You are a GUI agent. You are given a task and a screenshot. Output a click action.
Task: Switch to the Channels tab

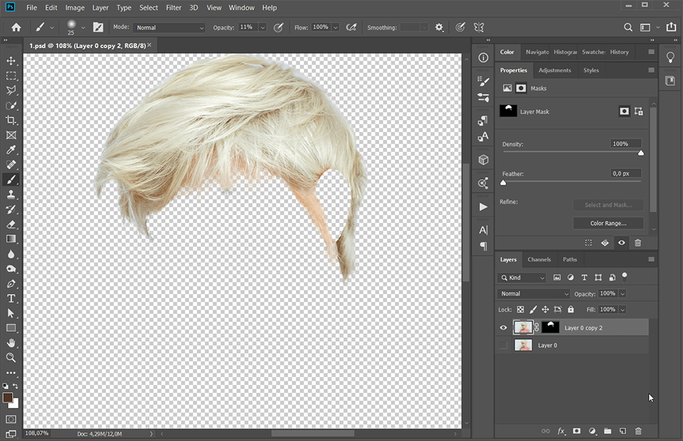[539, 259]
